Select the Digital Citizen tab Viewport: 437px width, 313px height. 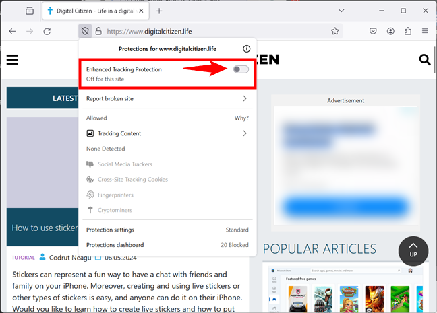pos(96,11)
